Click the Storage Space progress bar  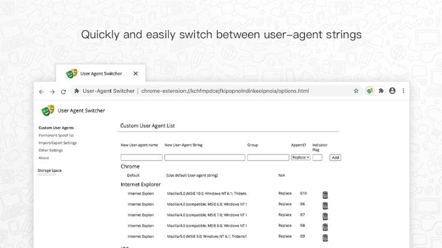[x=47, y=174]
